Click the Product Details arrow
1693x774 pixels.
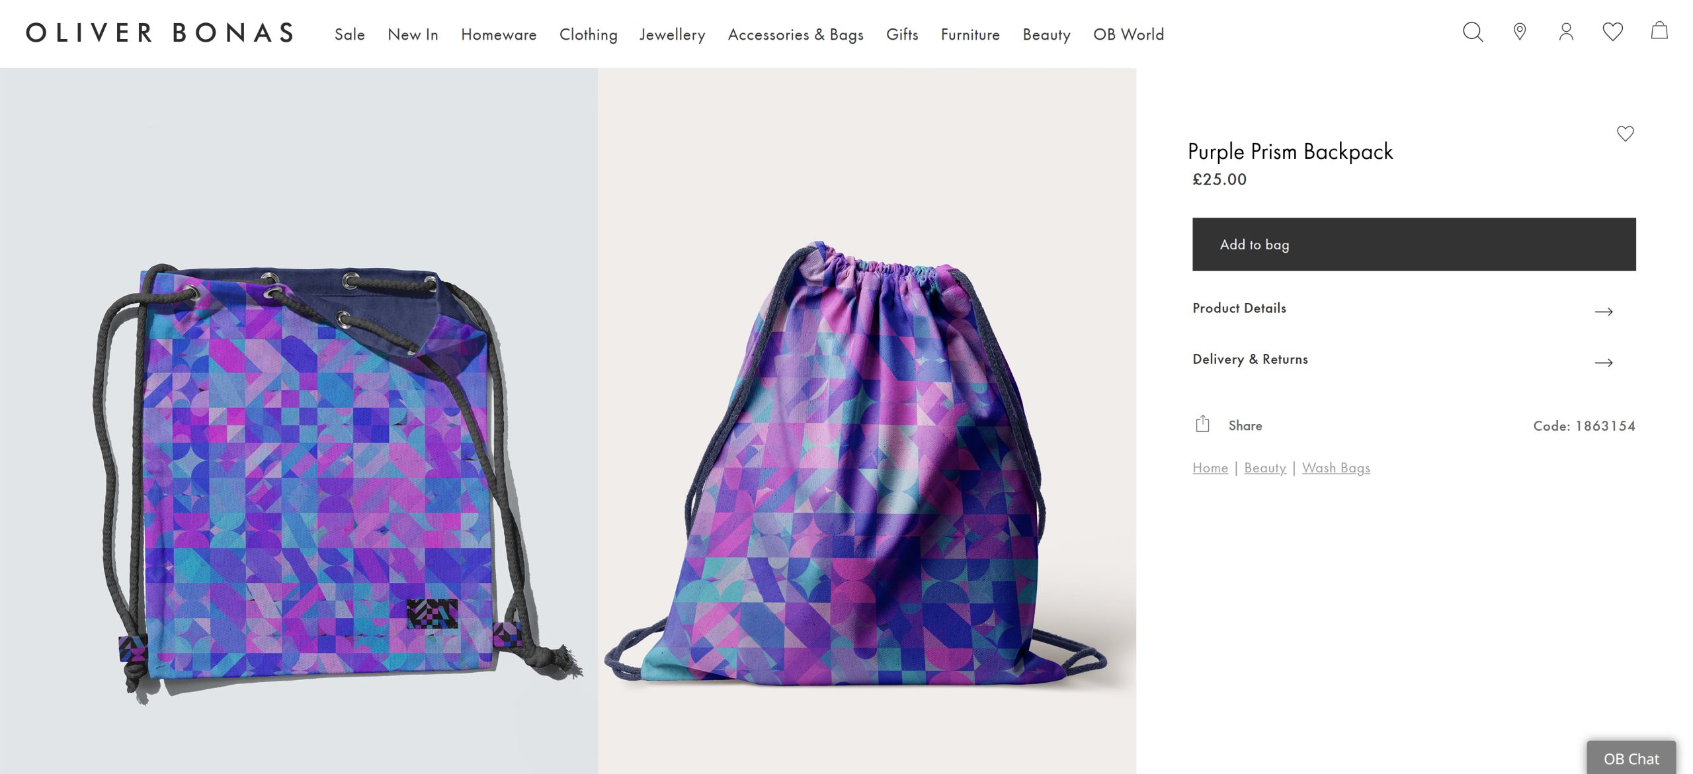1604,312
